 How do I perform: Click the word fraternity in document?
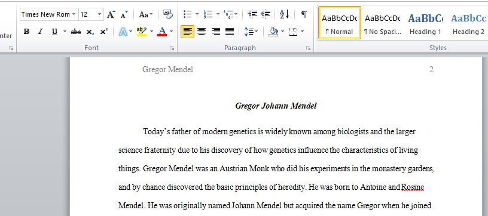coord(160,150)
